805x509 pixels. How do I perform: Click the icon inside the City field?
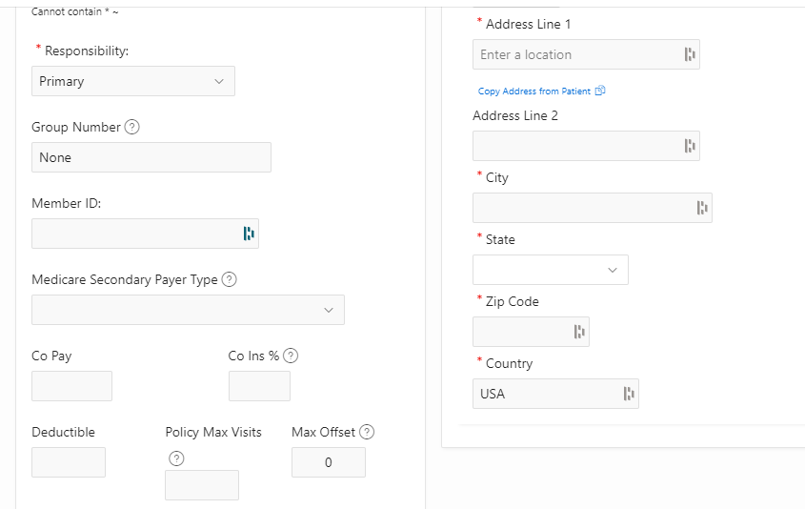[x=702, y=208]
